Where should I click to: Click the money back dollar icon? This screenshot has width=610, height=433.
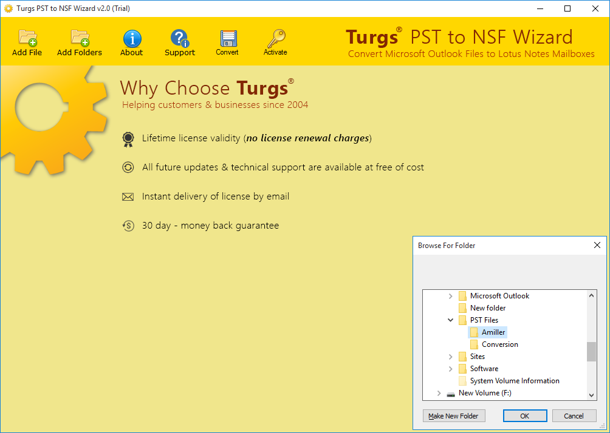click(128, 226)
